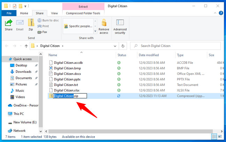
Task: Sort files by the Size column
Action: tap(211, 55)
